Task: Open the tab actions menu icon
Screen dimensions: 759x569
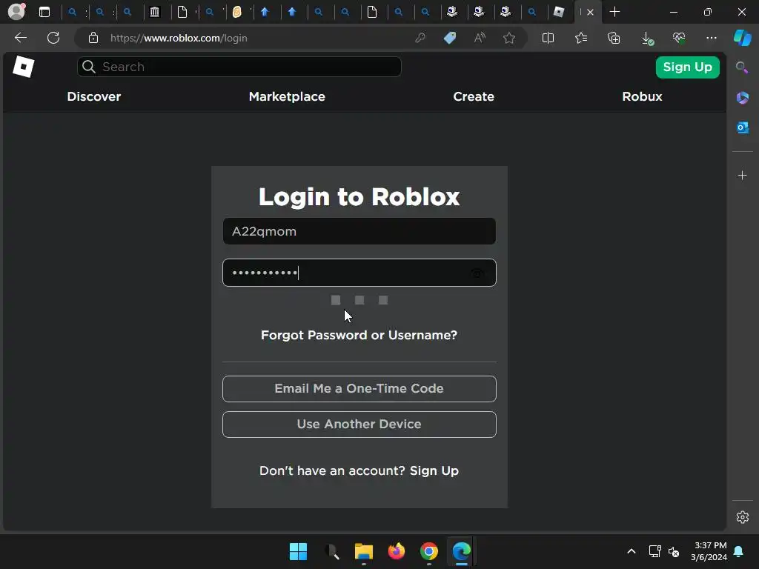Action: coord(44,12)
